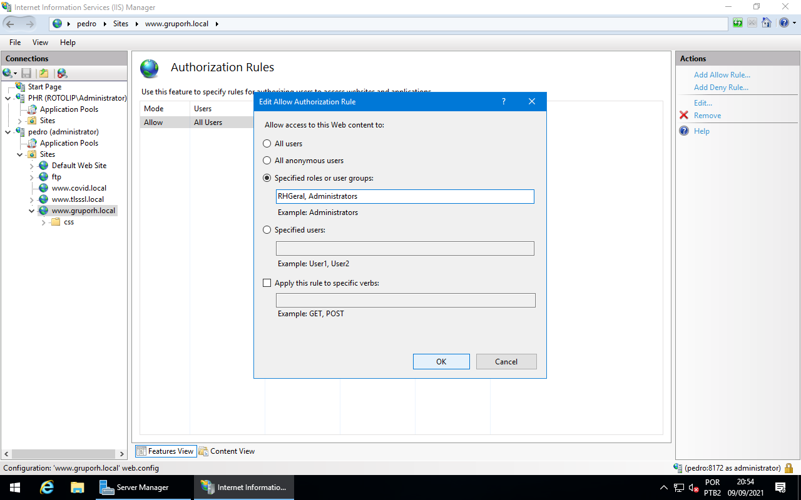Click the RHGeral, Administrators roles input field
801x500 pixels.
coord(404,196)
